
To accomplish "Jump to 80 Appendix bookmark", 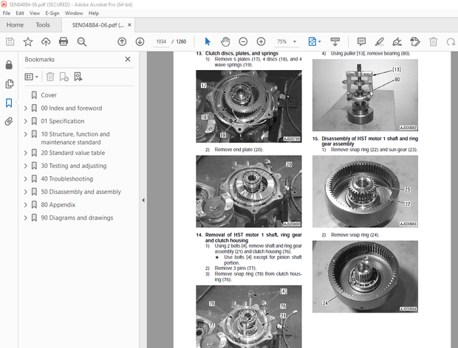I will [x=58, y=205].
